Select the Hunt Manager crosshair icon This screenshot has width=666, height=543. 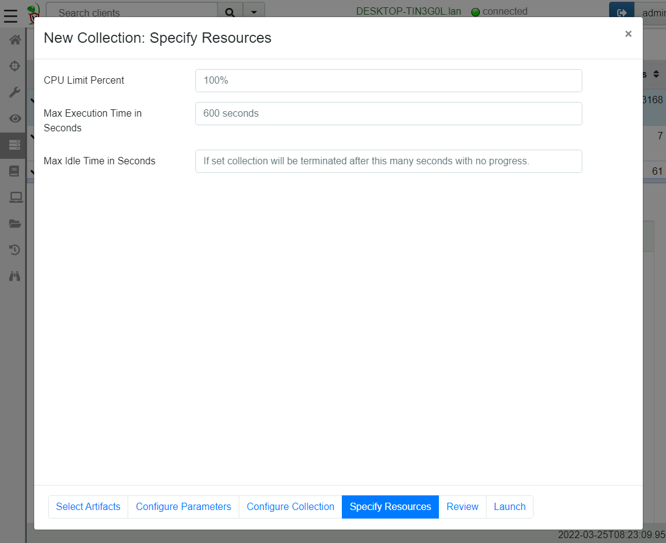(13, 65)
